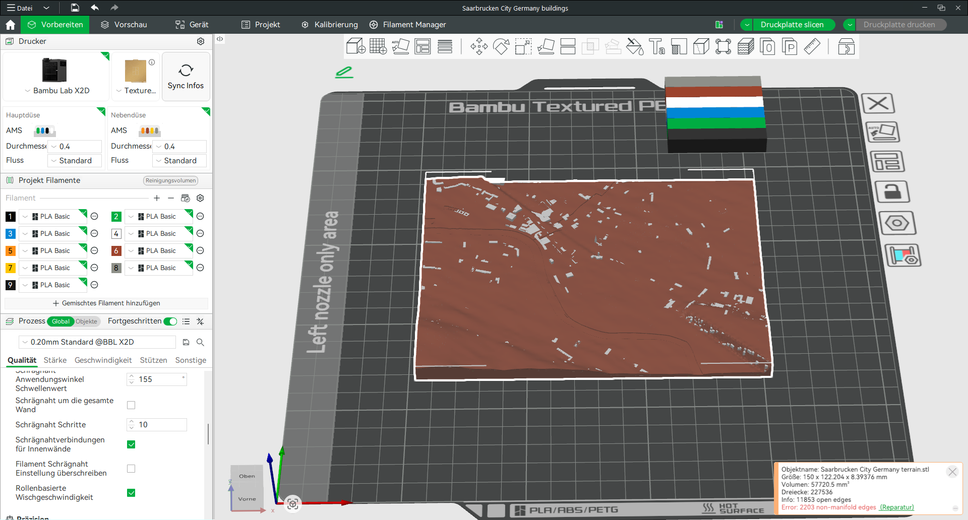Select the Auto orient tool in top toolbar
Viewport: 968px width, 520px height.
click(x=400, y=46)
